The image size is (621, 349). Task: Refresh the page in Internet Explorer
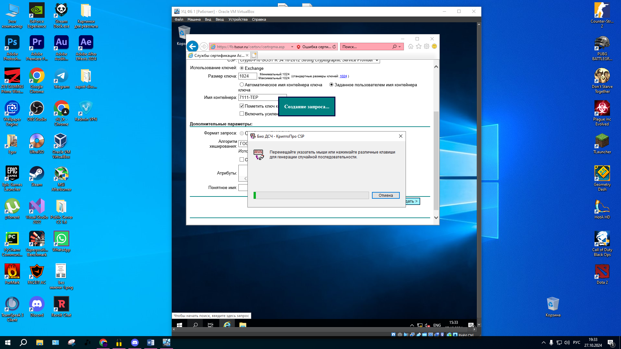pyautogui.click(x=334, y=47)
